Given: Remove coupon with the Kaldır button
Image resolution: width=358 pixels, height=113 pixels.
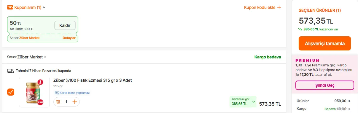Looking at the screenshot, I should (65, 25).
